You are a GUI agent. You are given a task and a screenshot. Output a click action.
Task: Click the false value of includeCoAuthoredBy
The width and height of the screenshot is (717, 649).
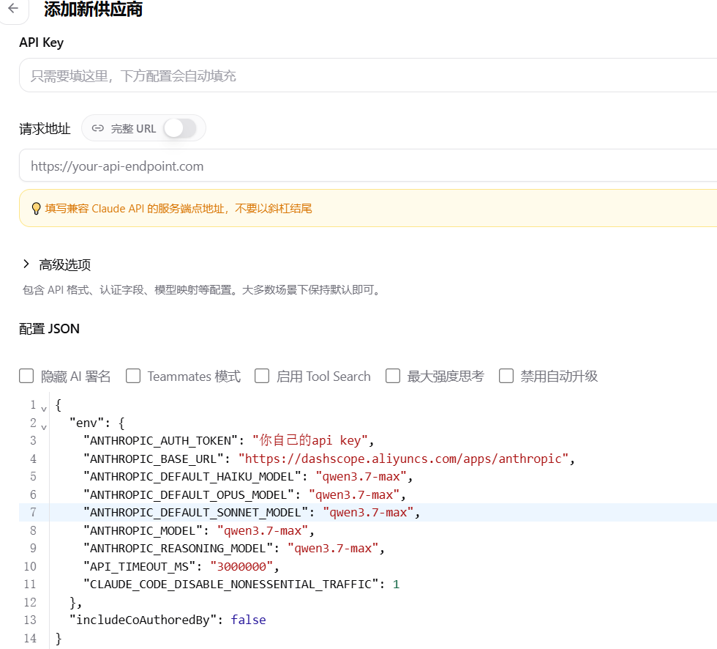point(248,620)
